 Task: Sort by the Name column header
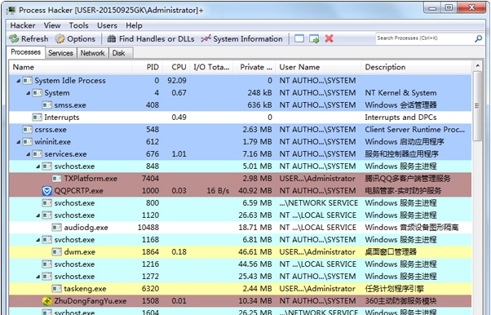click(x=70, y=67)
